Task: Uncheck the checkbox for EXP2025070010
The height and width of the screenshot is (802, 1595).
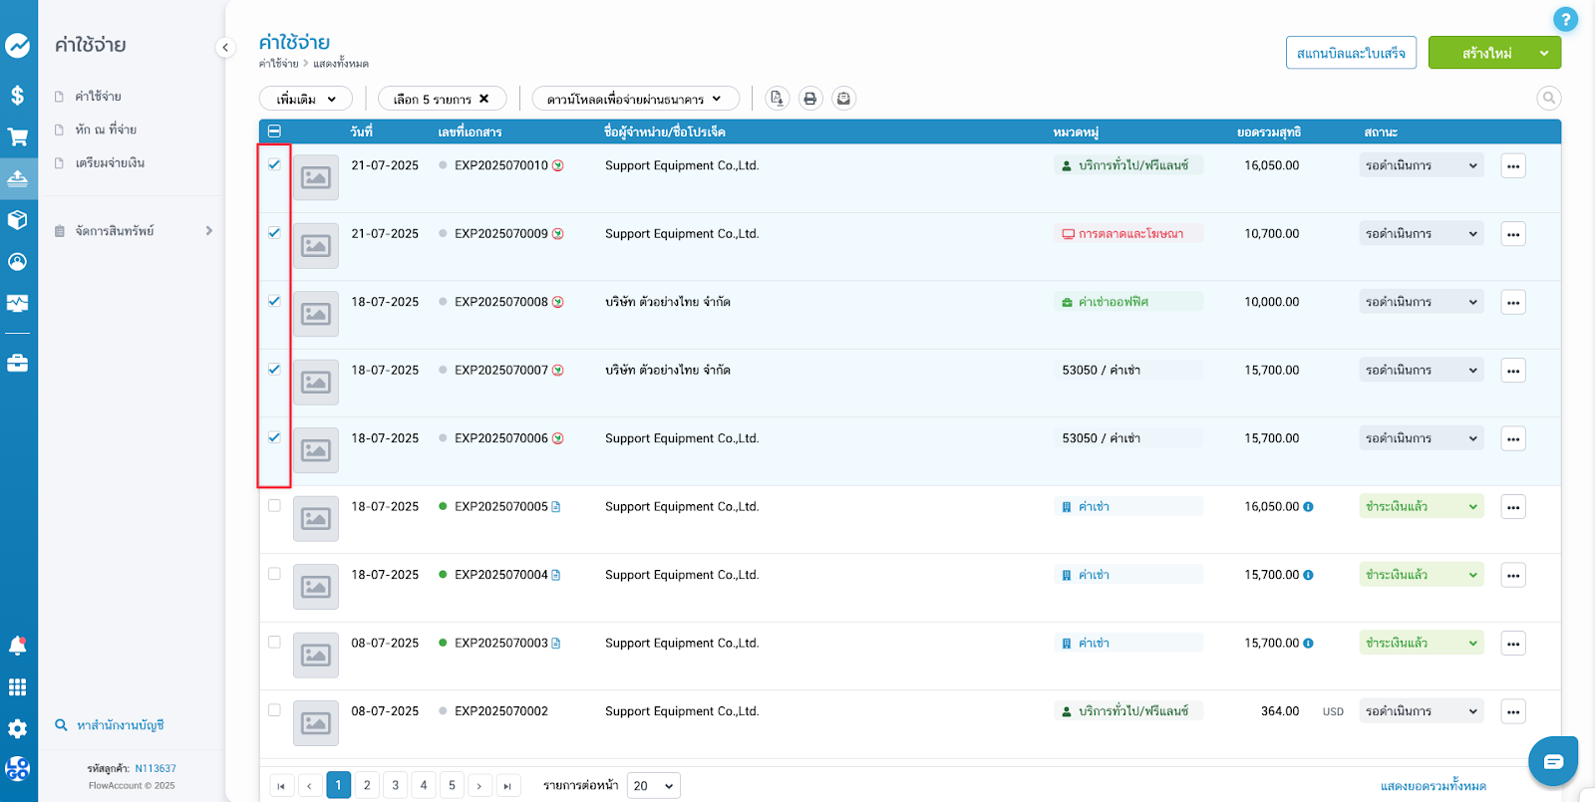Action: (274, 164)
